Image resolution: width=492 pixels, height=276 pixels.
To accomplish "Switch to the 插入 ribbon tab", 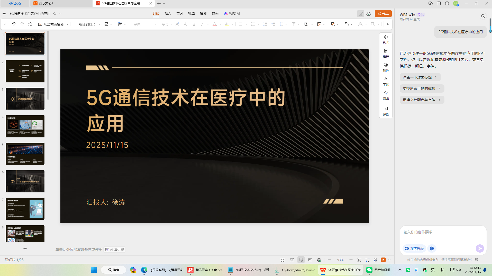I will pos(168,13).
